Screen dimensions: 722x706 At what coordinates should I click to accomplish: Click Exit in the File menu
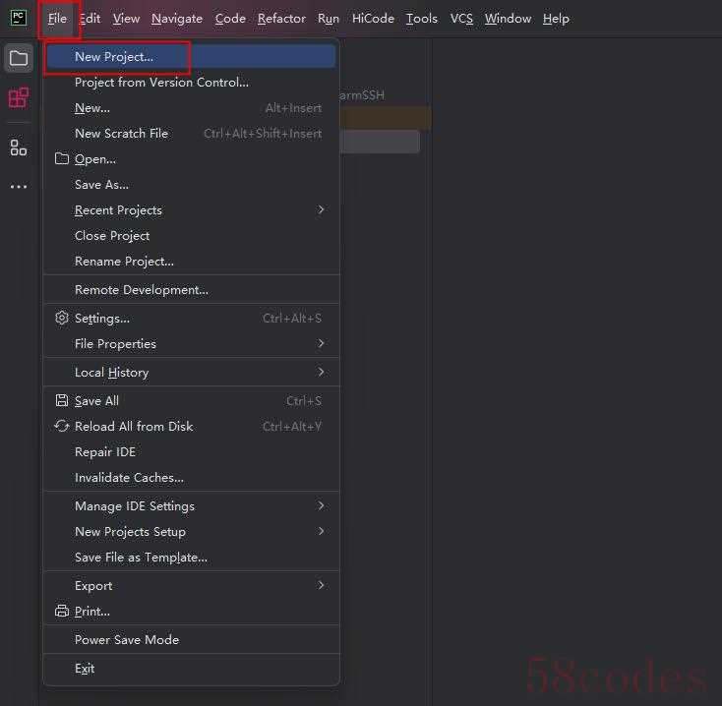(x=191, y=669)
